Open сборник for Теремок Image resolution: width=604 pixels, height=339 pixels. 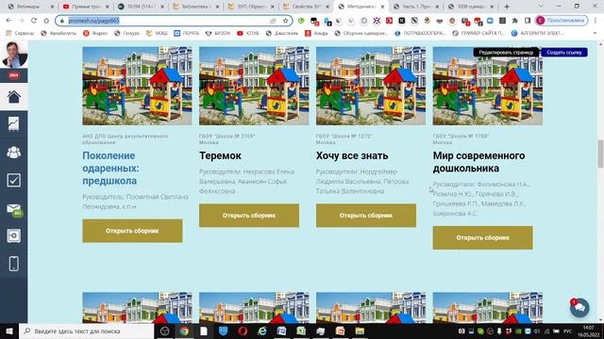(x=249, y=216)
